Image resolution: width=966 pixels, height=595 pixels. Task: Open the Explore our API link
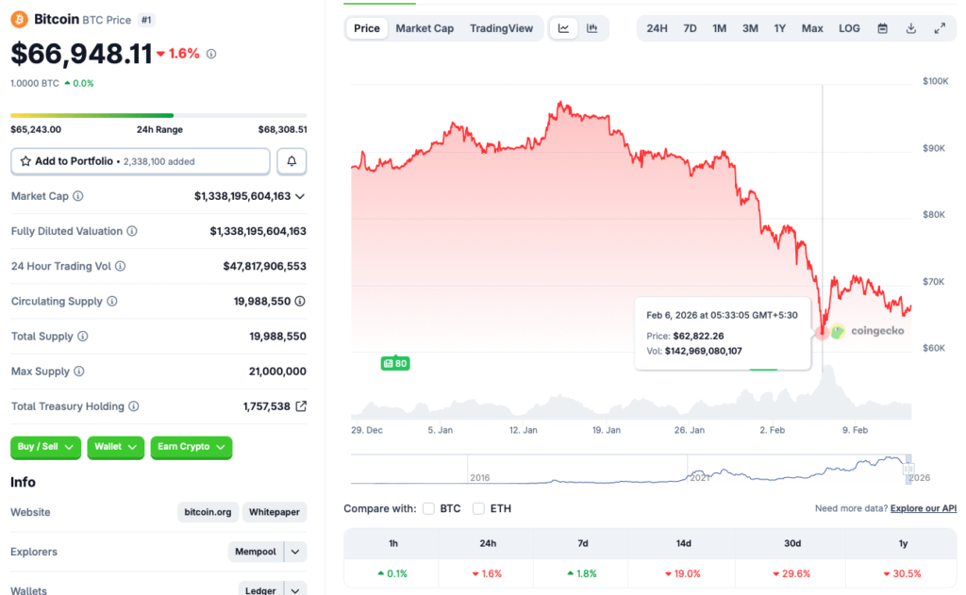[x=923, y=509]
